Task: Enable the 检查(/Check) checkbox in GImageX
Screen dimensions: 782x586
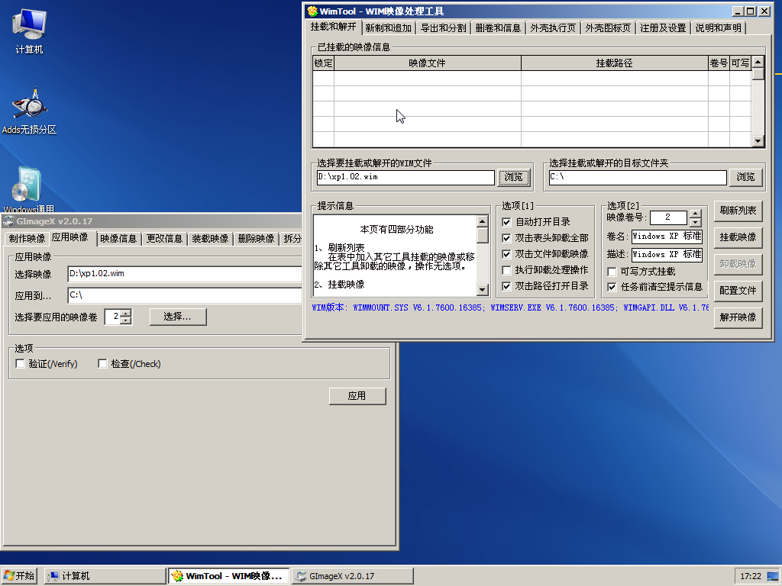Action: point(103,364)
